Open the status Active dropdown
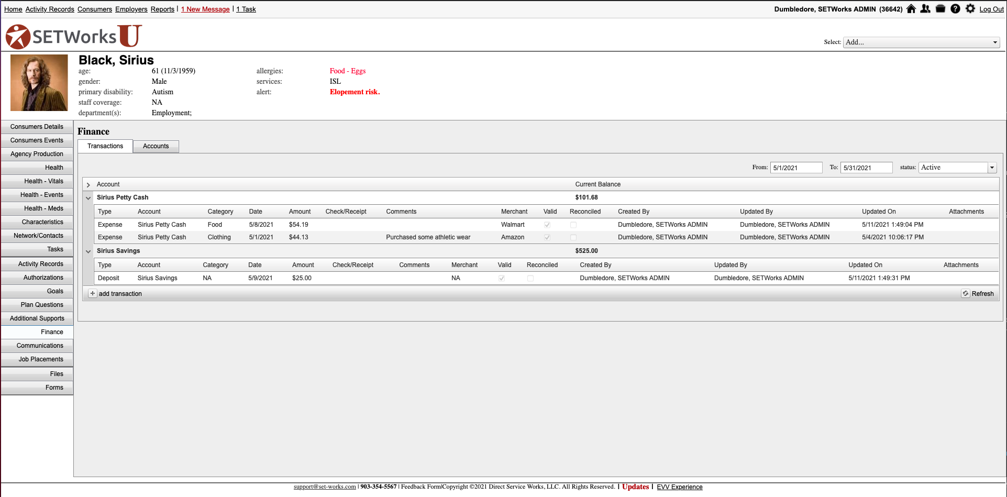Image resolution: width=1007 pixels, height=497 pixels. pyautogui.click(x=957, y=168)
